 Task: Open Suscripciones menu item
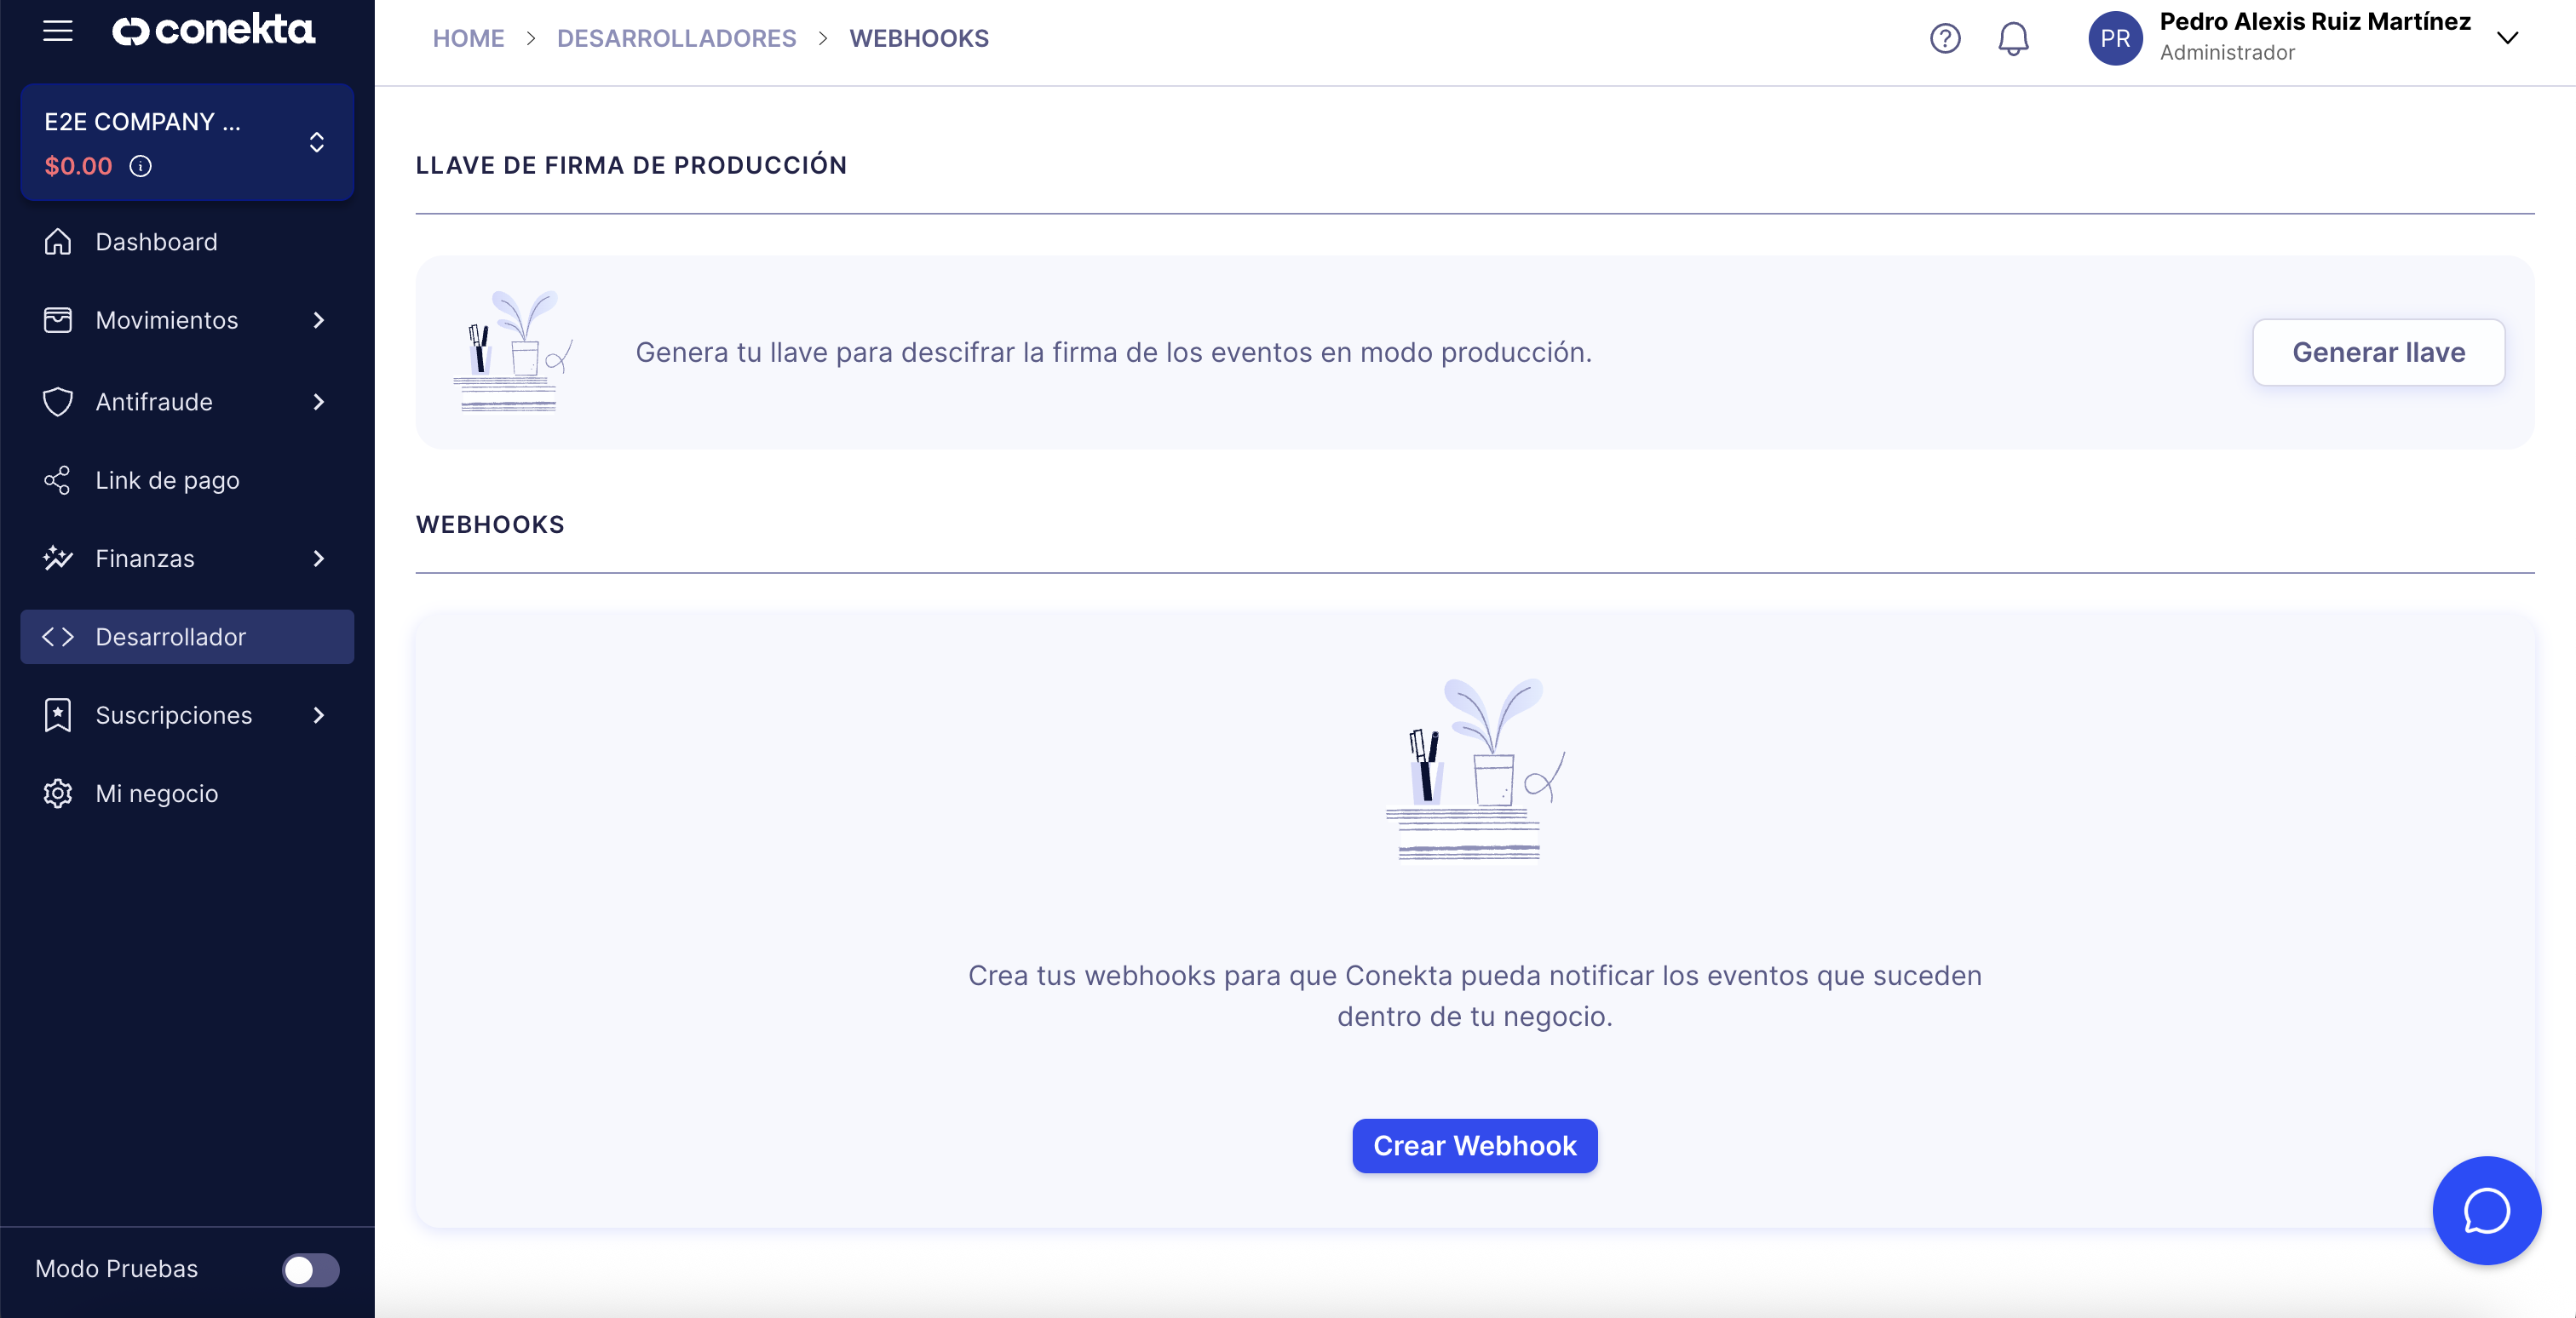187,714
